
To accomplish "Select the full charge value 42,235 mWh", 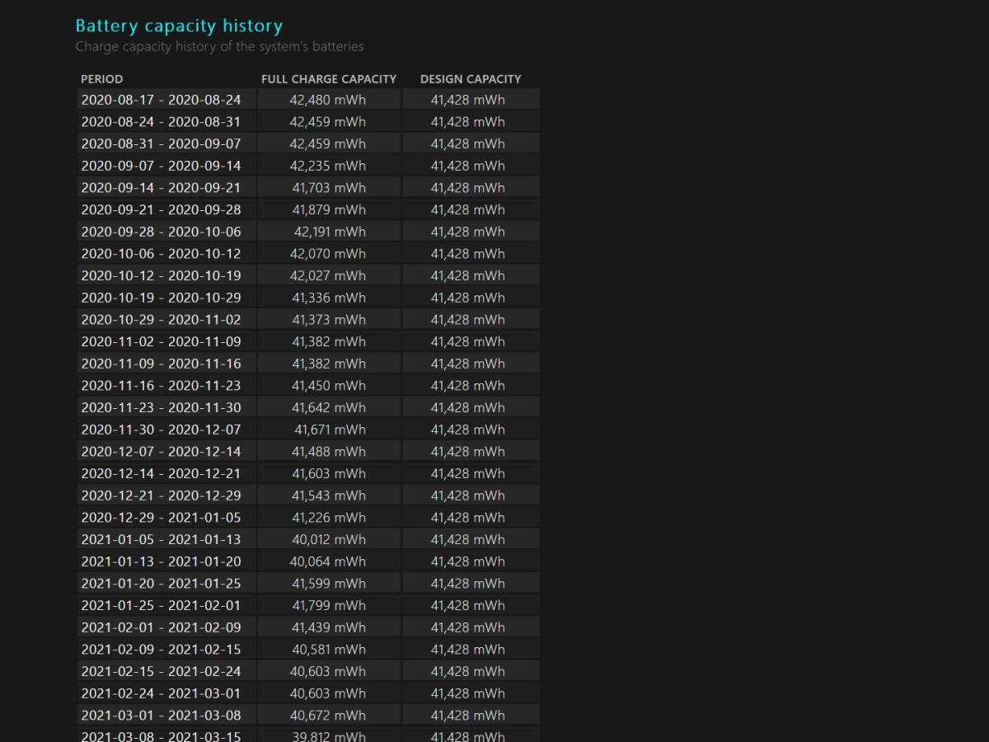I will [328, 166].
